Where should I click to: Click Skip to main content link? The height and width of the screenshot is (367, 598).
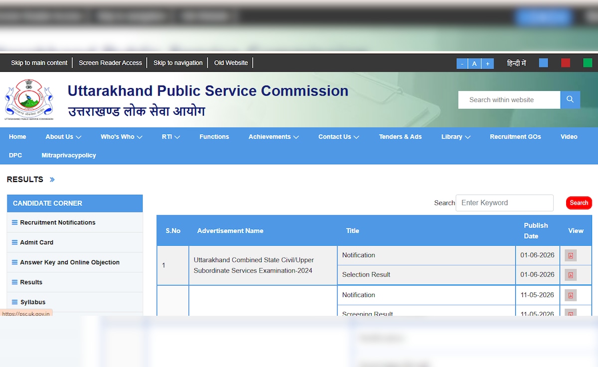39,63
